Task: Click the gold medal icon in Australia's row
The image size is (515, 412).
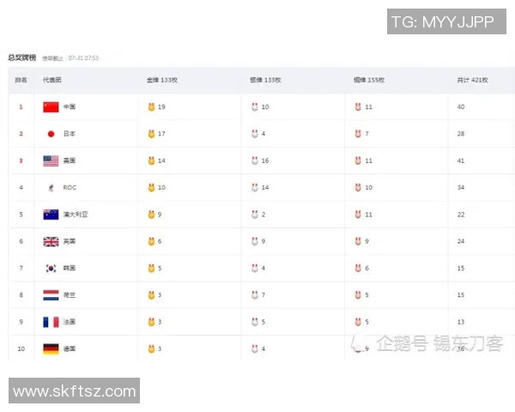Action: (x=151, y=215)
